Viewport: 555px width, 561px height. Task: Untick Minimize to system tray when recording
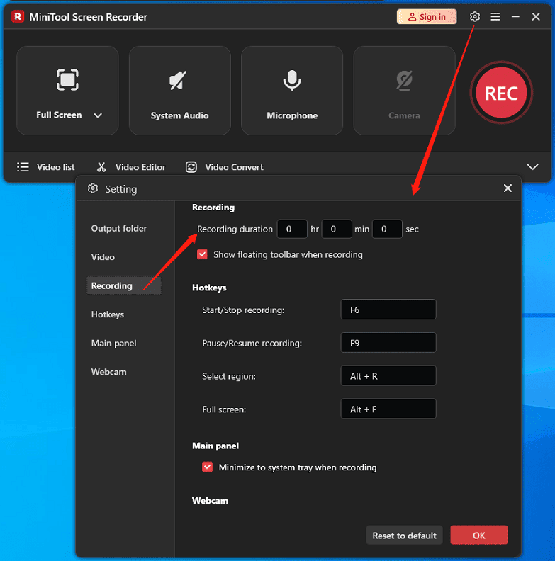[207, 467]
